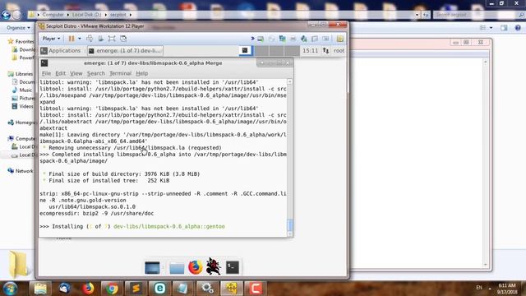Send Ctrl+Alt+Del to the virtual machine
Viewport: 526px width, 296px height.
point(90,39)
